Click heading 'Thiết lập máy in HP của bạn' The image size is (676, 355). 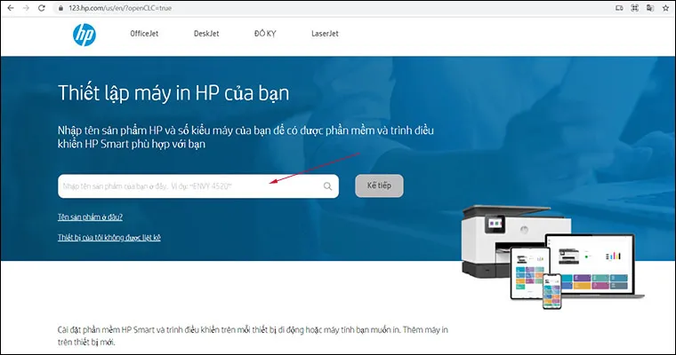coord(173,93)
